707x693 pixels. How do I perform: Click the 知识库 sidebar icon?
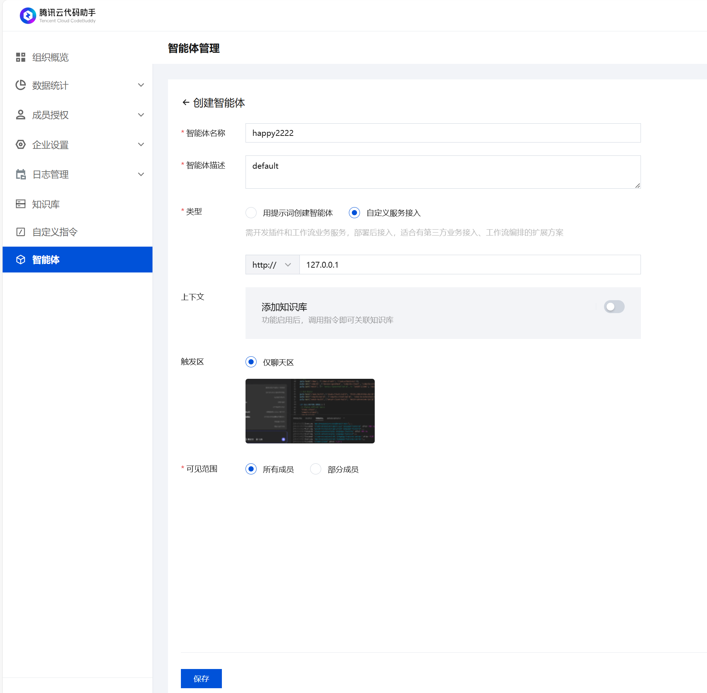pos(21,204)
